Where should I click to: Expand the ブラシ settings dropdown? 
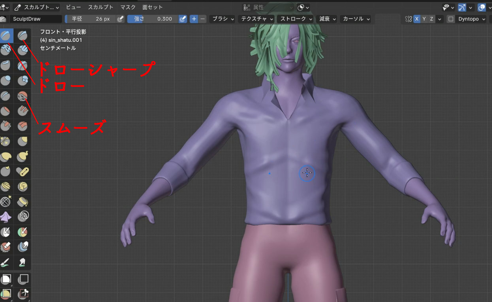pos(222,19)
